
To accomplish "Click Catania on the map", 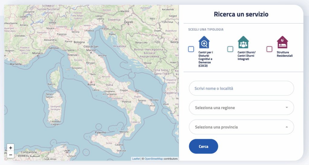I will 119,145.
